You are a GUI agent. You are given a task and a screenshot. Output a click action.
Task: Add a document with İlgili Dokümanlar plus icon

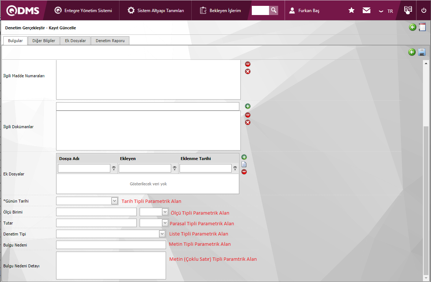coord(248,106)
